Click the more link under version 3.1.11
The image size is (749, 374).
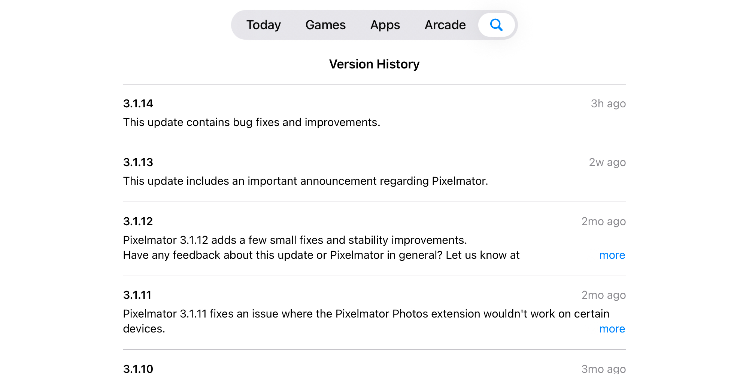tap(612, 329)
